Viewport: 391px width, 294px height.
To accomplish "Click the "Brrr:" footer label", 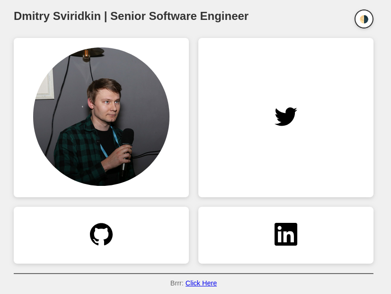I will [x=177, y=283].
